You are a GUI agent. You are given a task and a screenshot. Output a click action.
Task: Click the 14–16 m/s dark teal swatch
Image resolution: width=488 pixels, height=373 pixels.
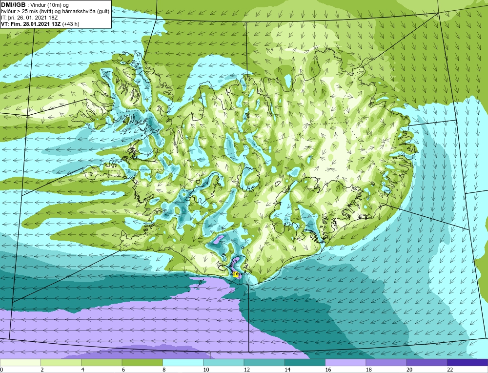pyautogui.click(x=305, y=363)
